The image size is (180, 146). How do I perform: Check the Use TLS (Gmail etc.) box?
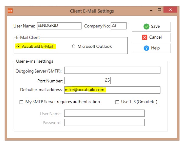click(117, 102)
